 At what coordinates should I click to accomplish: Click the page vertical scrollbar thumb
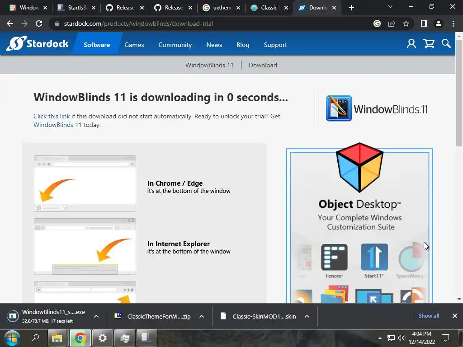click(459, 93)
